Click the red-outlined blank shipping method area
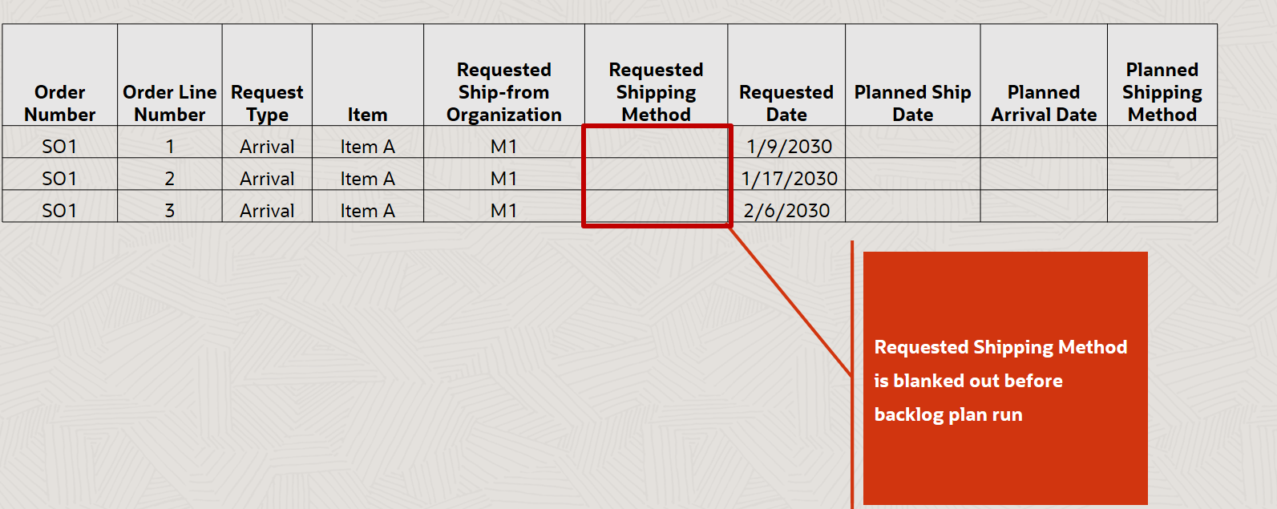1277x509 pixels. point(657,176)
